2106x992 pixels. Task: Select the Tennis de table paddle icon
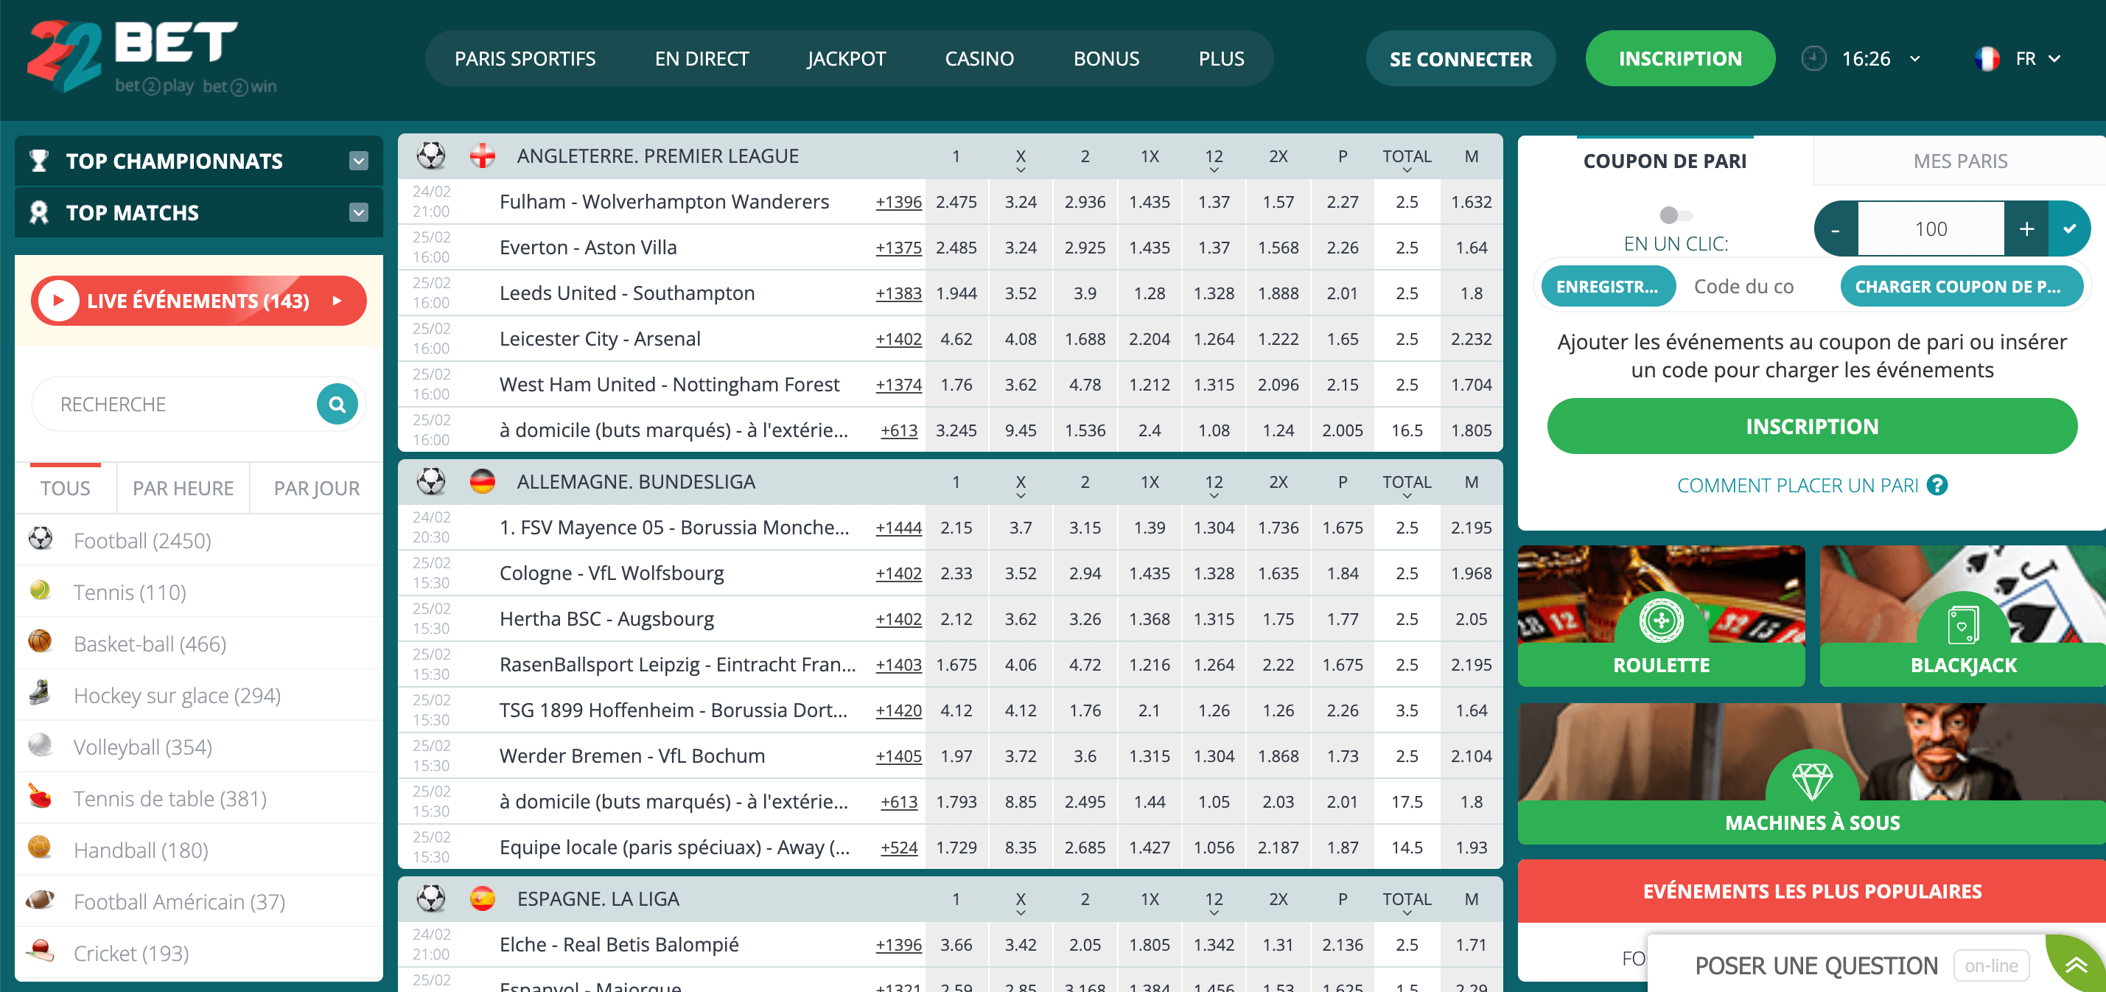40,797
